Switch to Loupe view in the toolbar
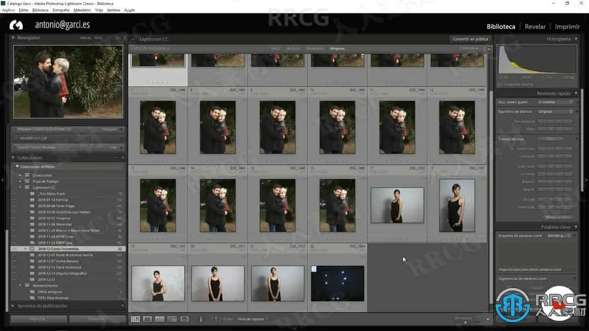 tap(147, 319)
